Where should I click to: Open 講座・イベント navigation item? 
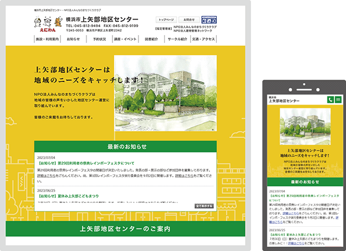point(125,39)
